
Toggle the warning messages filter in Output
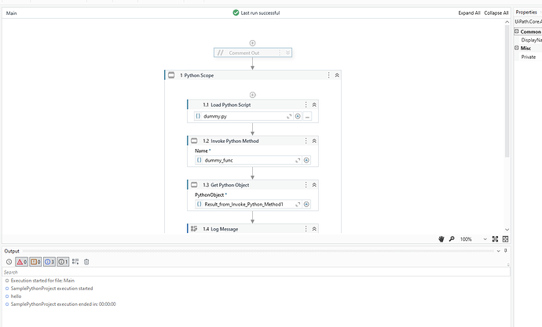(36, 262)
